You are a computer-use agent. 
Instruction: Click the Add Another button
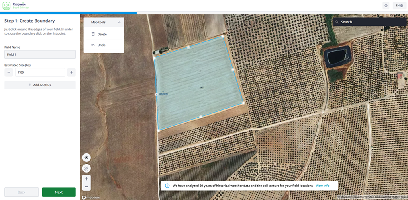click(x=40, y=85)
